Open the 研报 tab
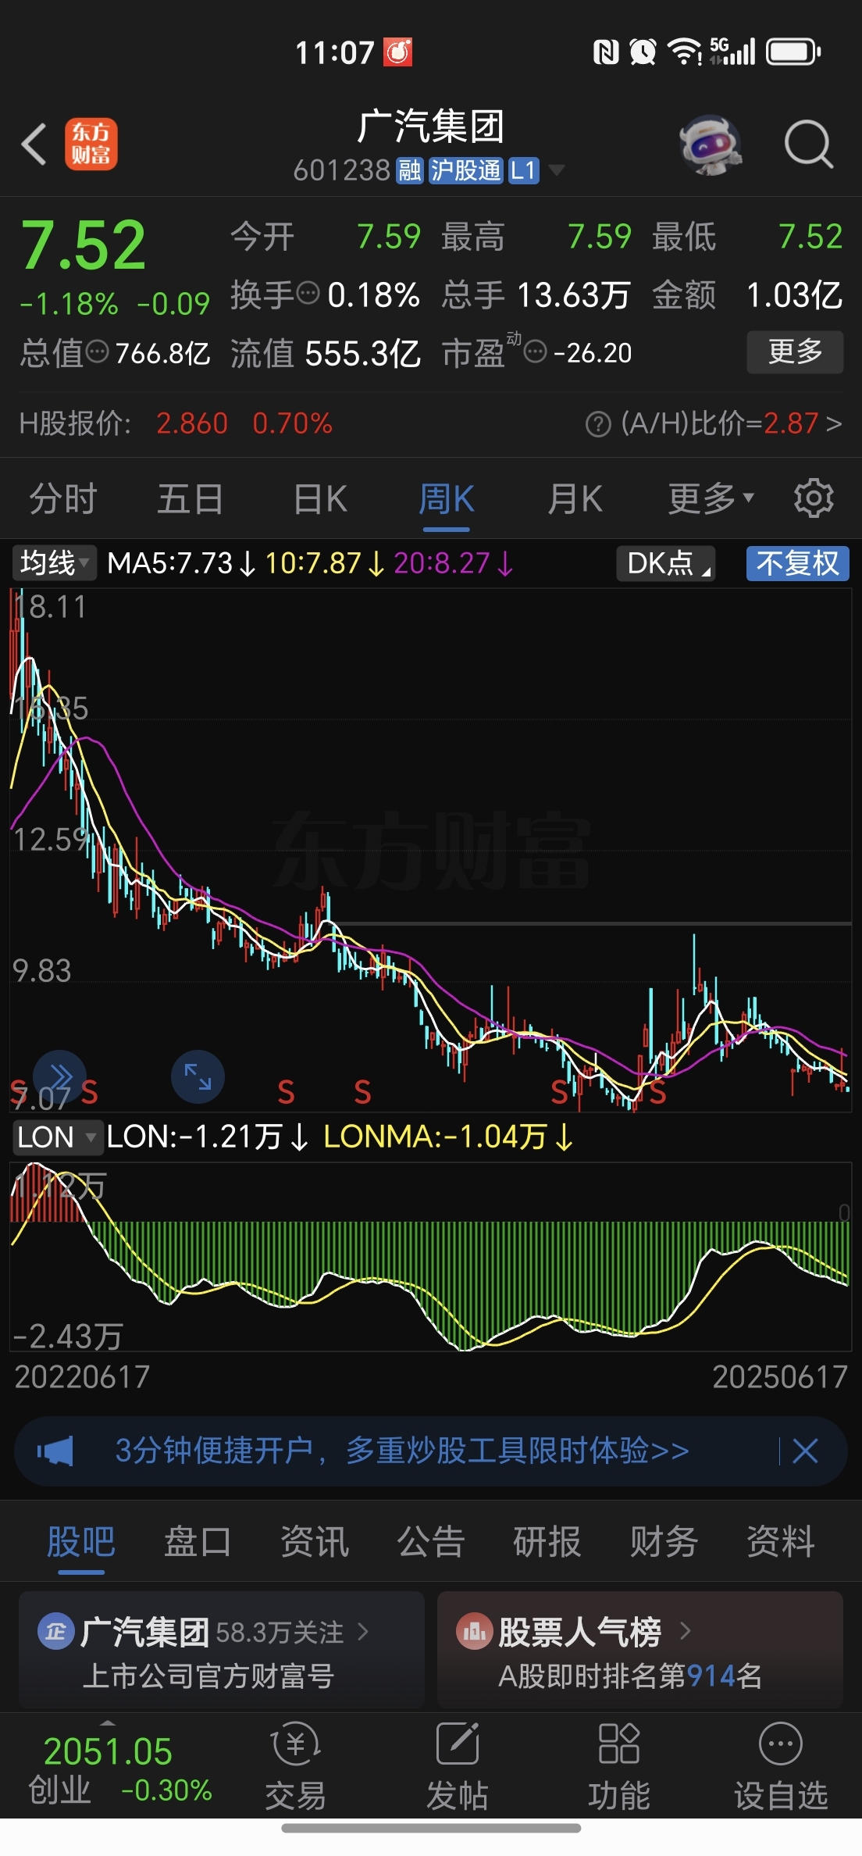 [x=547, y=1542]
